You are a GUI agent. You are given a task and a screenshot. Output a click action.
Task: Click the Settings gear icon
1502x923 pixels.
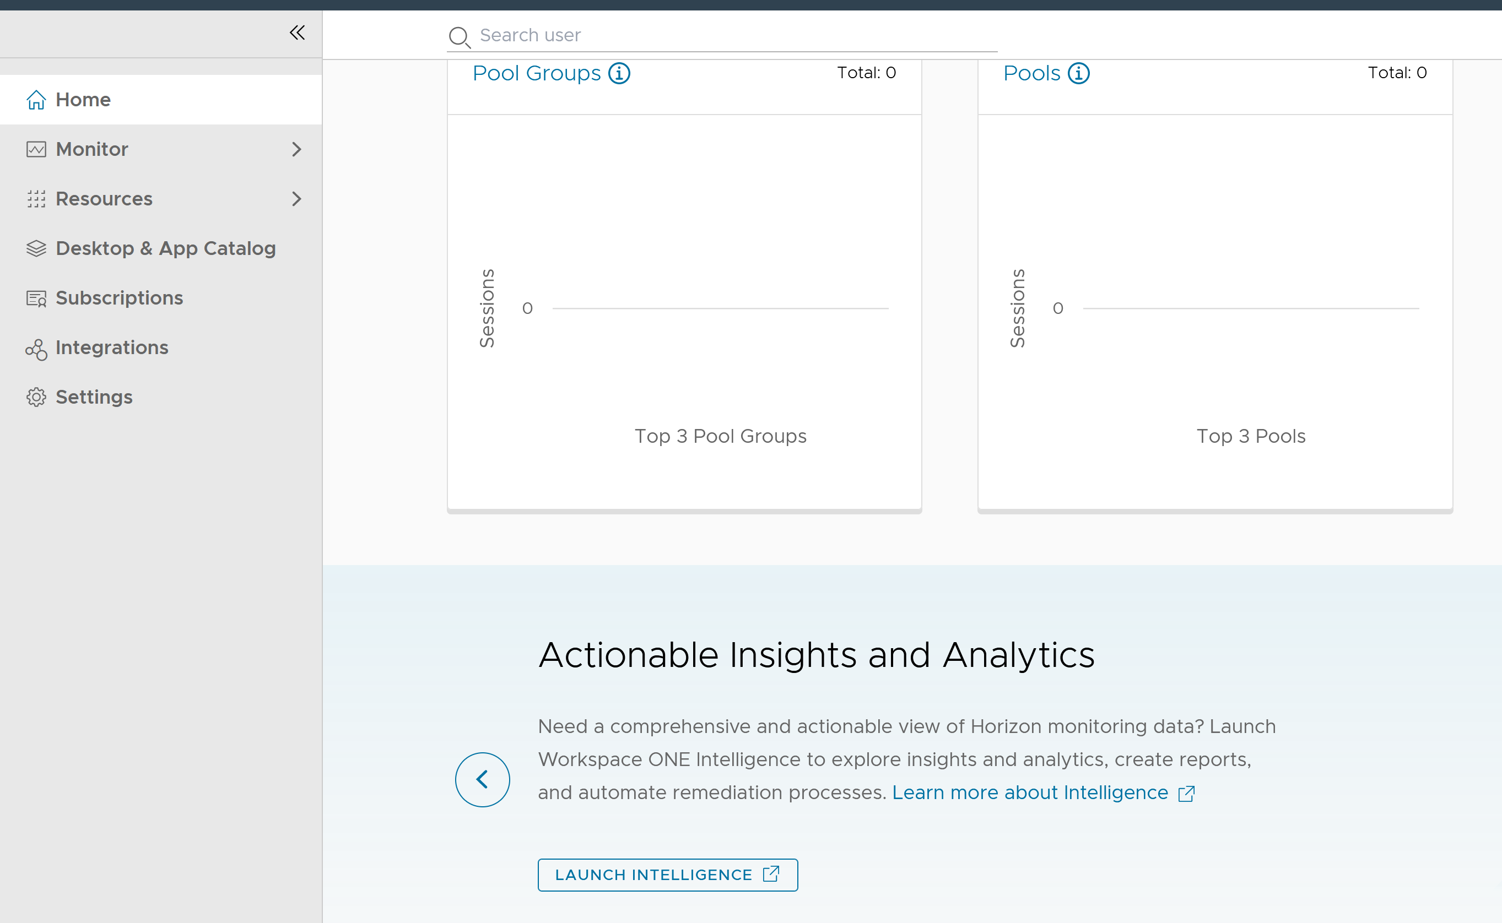(x=36, y=397)
